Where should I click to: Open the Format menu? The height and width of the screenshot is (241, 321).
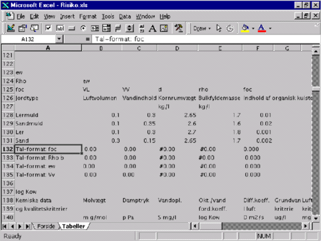coord(88,16)
